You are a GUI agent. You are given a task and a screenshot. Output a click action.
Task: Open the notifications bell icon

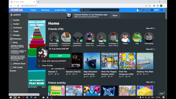coord(138,10)
